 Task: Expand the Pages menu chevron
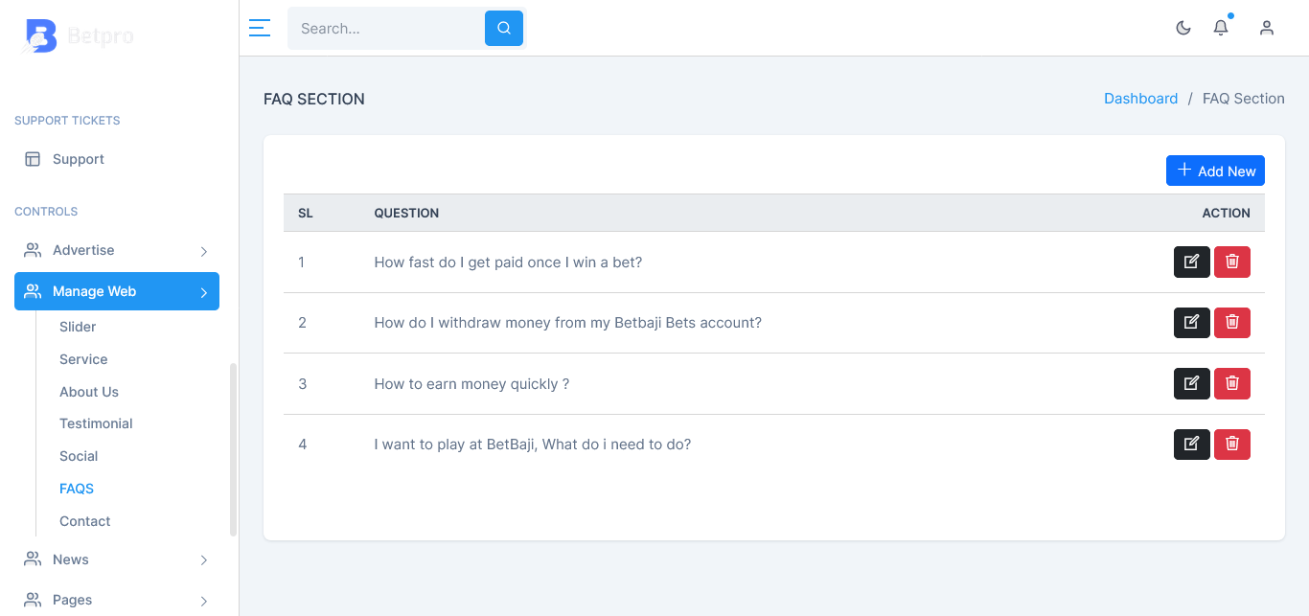click(x=204, y=601)
